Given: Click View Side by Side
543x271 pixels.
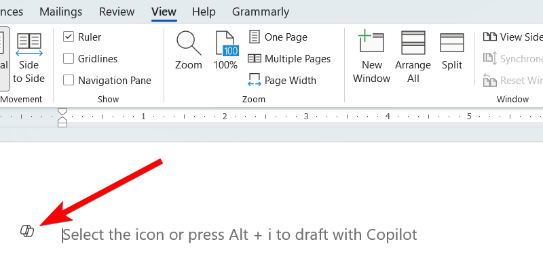Looking at the screenshot, I should click(513, 37).
